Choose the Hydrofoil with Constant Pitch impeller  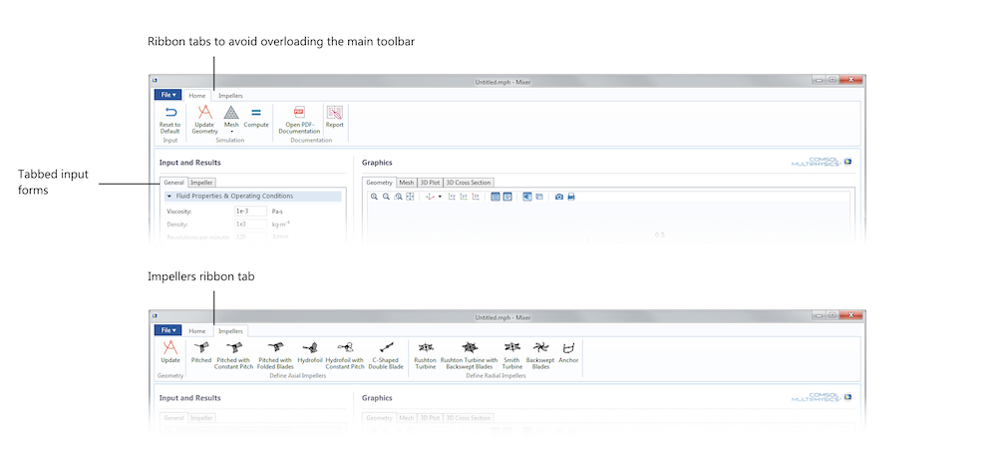345,355
